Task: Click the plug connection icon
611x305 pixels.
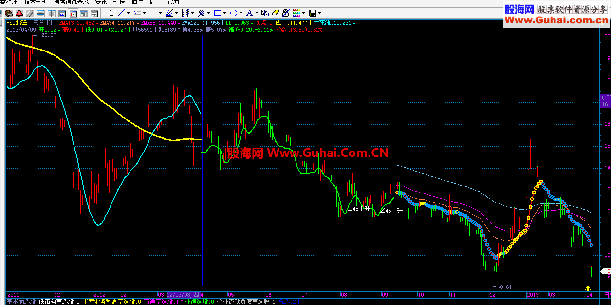Action: [x=30, y=13]
